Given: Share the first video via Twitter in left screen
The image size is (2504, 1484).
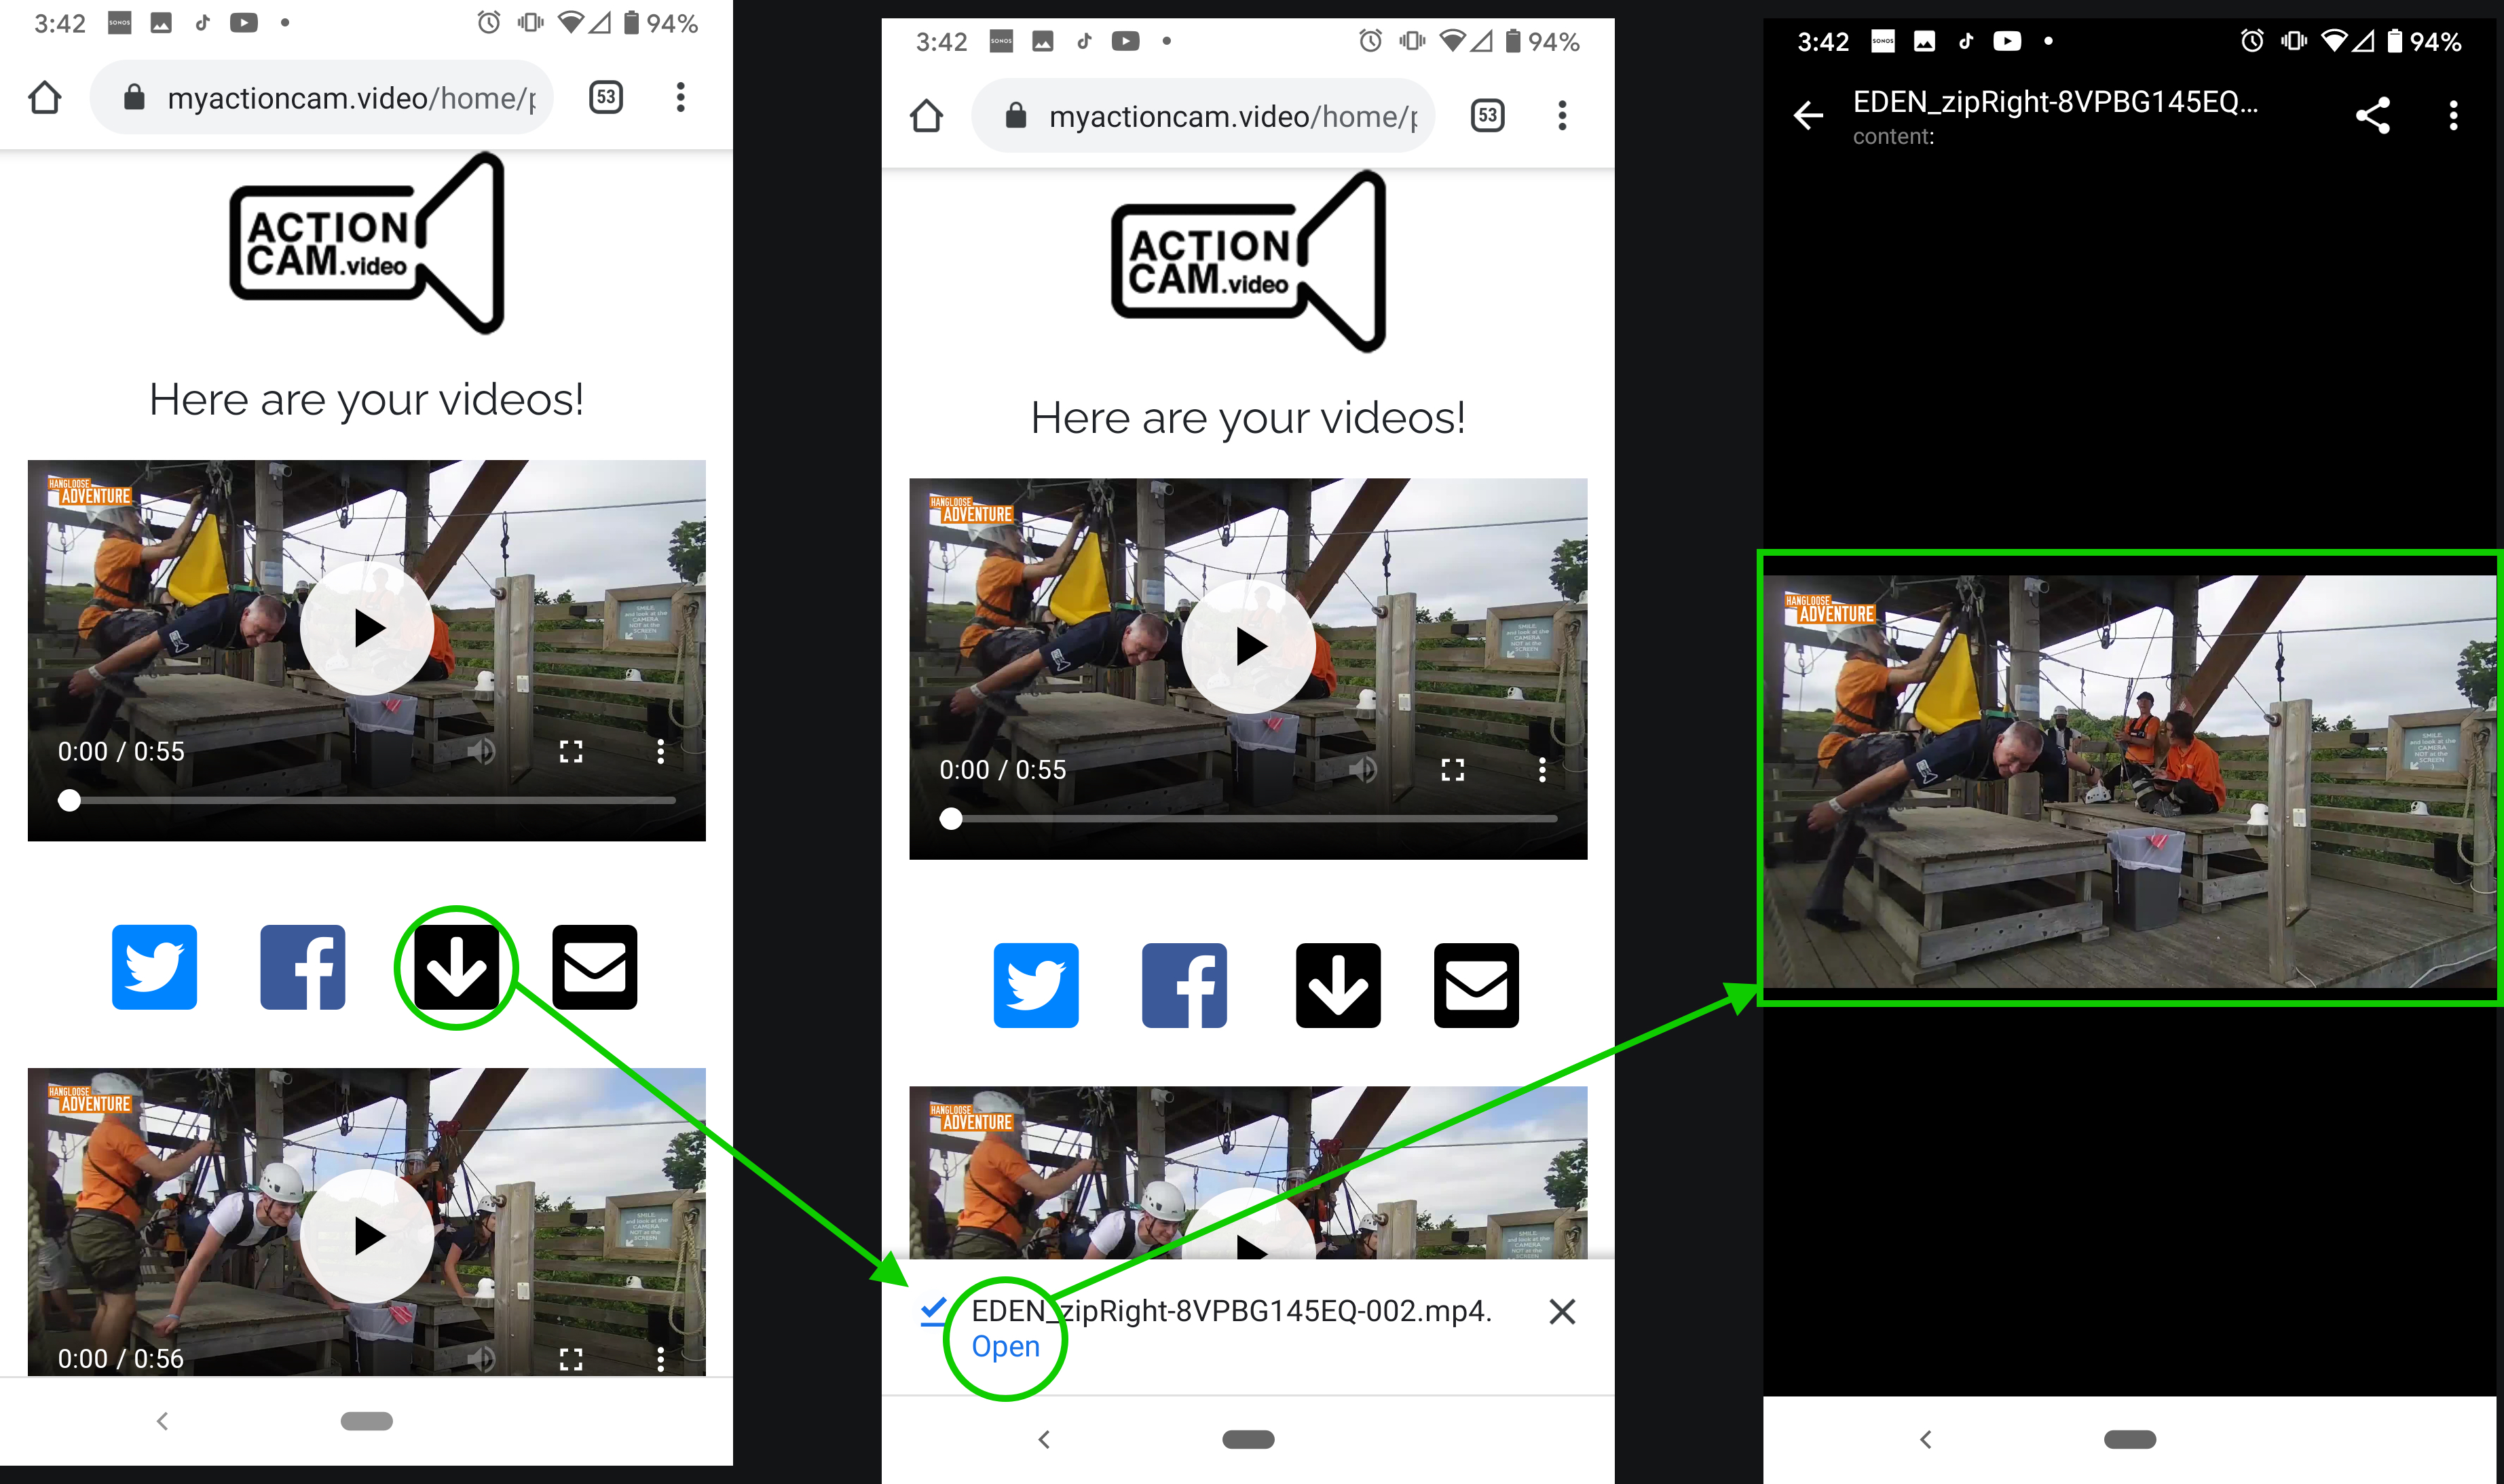Looking at the screenshot, I should (154, 967).
